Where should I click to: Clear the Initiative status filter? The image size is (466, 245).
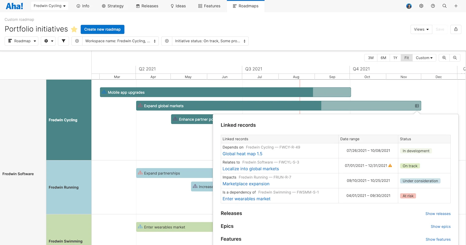pos(166,41)
